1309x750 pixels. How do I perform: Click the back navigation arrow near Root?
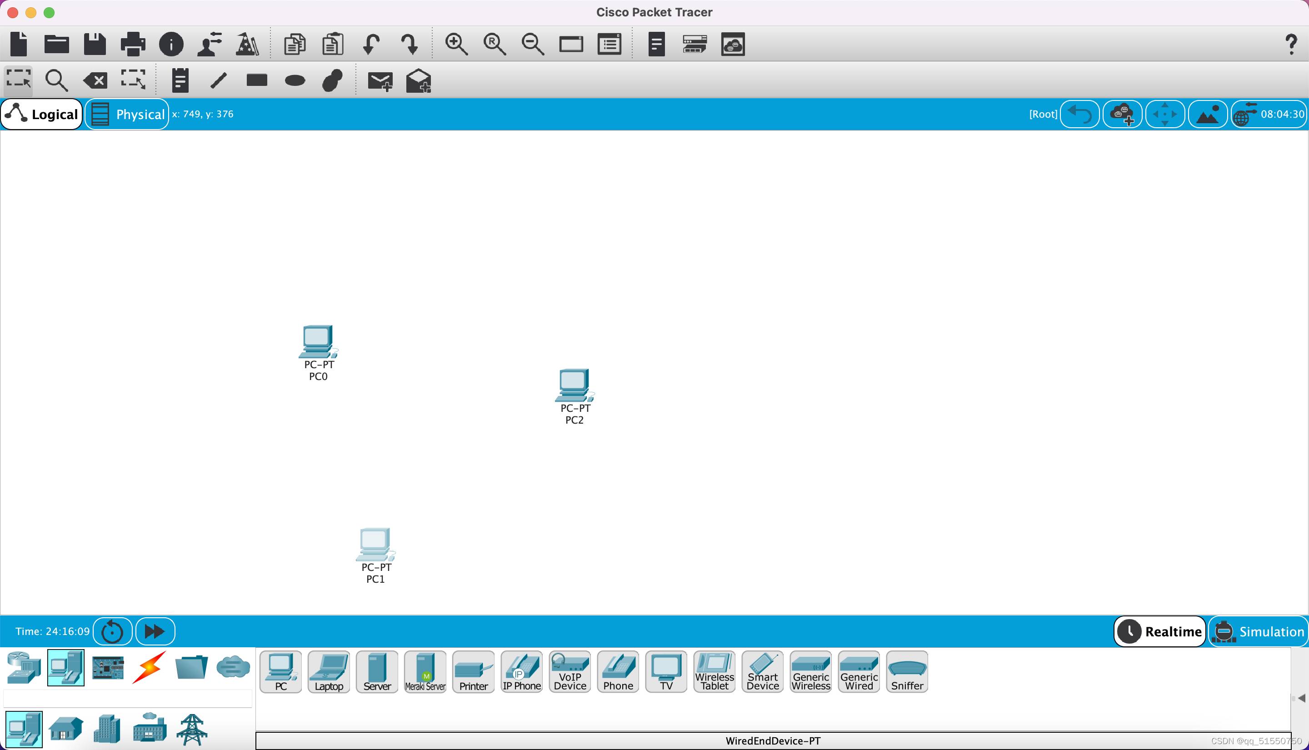point(1080,114)
